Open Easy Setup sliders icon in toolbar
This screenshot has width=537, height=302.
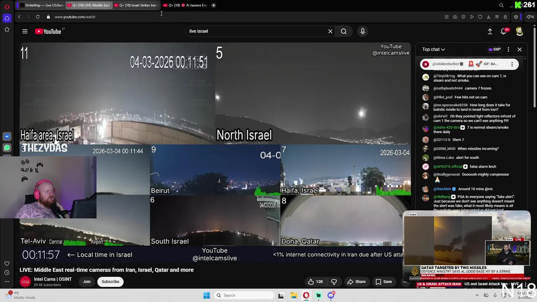(x=497, y=17)
